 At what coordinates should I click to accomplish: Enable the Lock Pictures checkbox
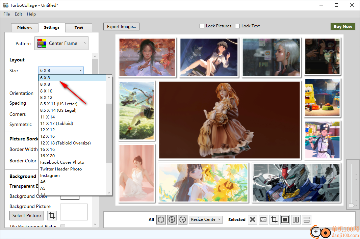point(202,26)
